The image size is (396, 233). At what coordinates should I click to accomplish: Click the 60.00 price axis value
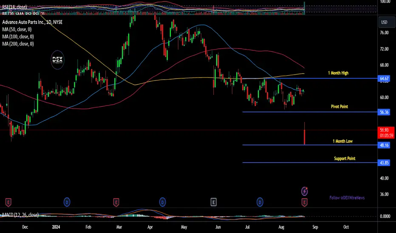point(384,97)
